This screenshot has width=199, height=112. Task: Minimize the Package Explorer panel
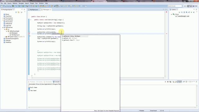click(x=22, y=10)
